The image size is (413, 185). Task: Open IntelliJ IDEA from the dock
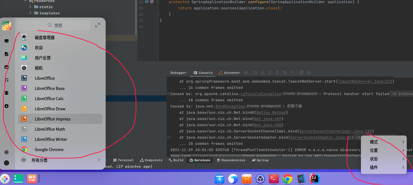pyautogui.click(x=314, y=179)
